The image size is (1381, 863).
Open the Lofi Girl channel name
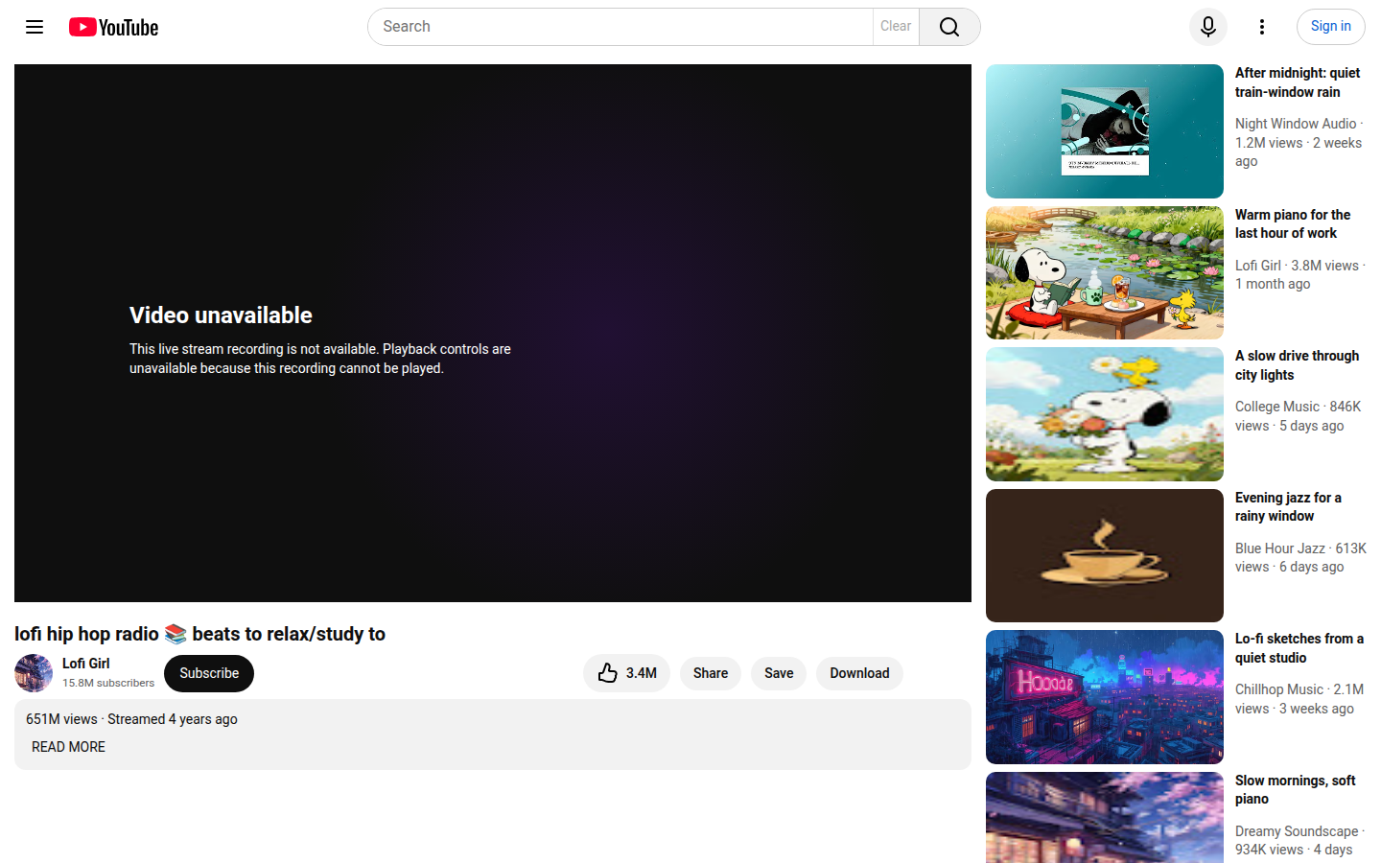(x=86, y=664)
